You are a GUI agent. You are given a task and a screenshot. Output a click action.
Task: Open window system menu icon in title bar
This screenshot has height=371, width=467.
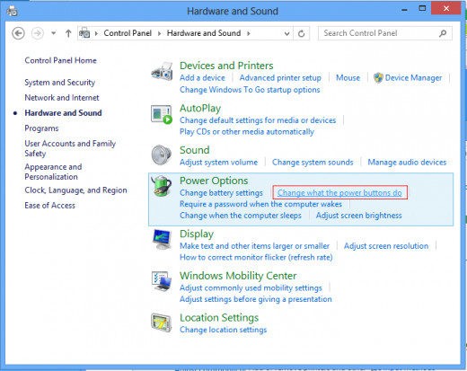13,12
